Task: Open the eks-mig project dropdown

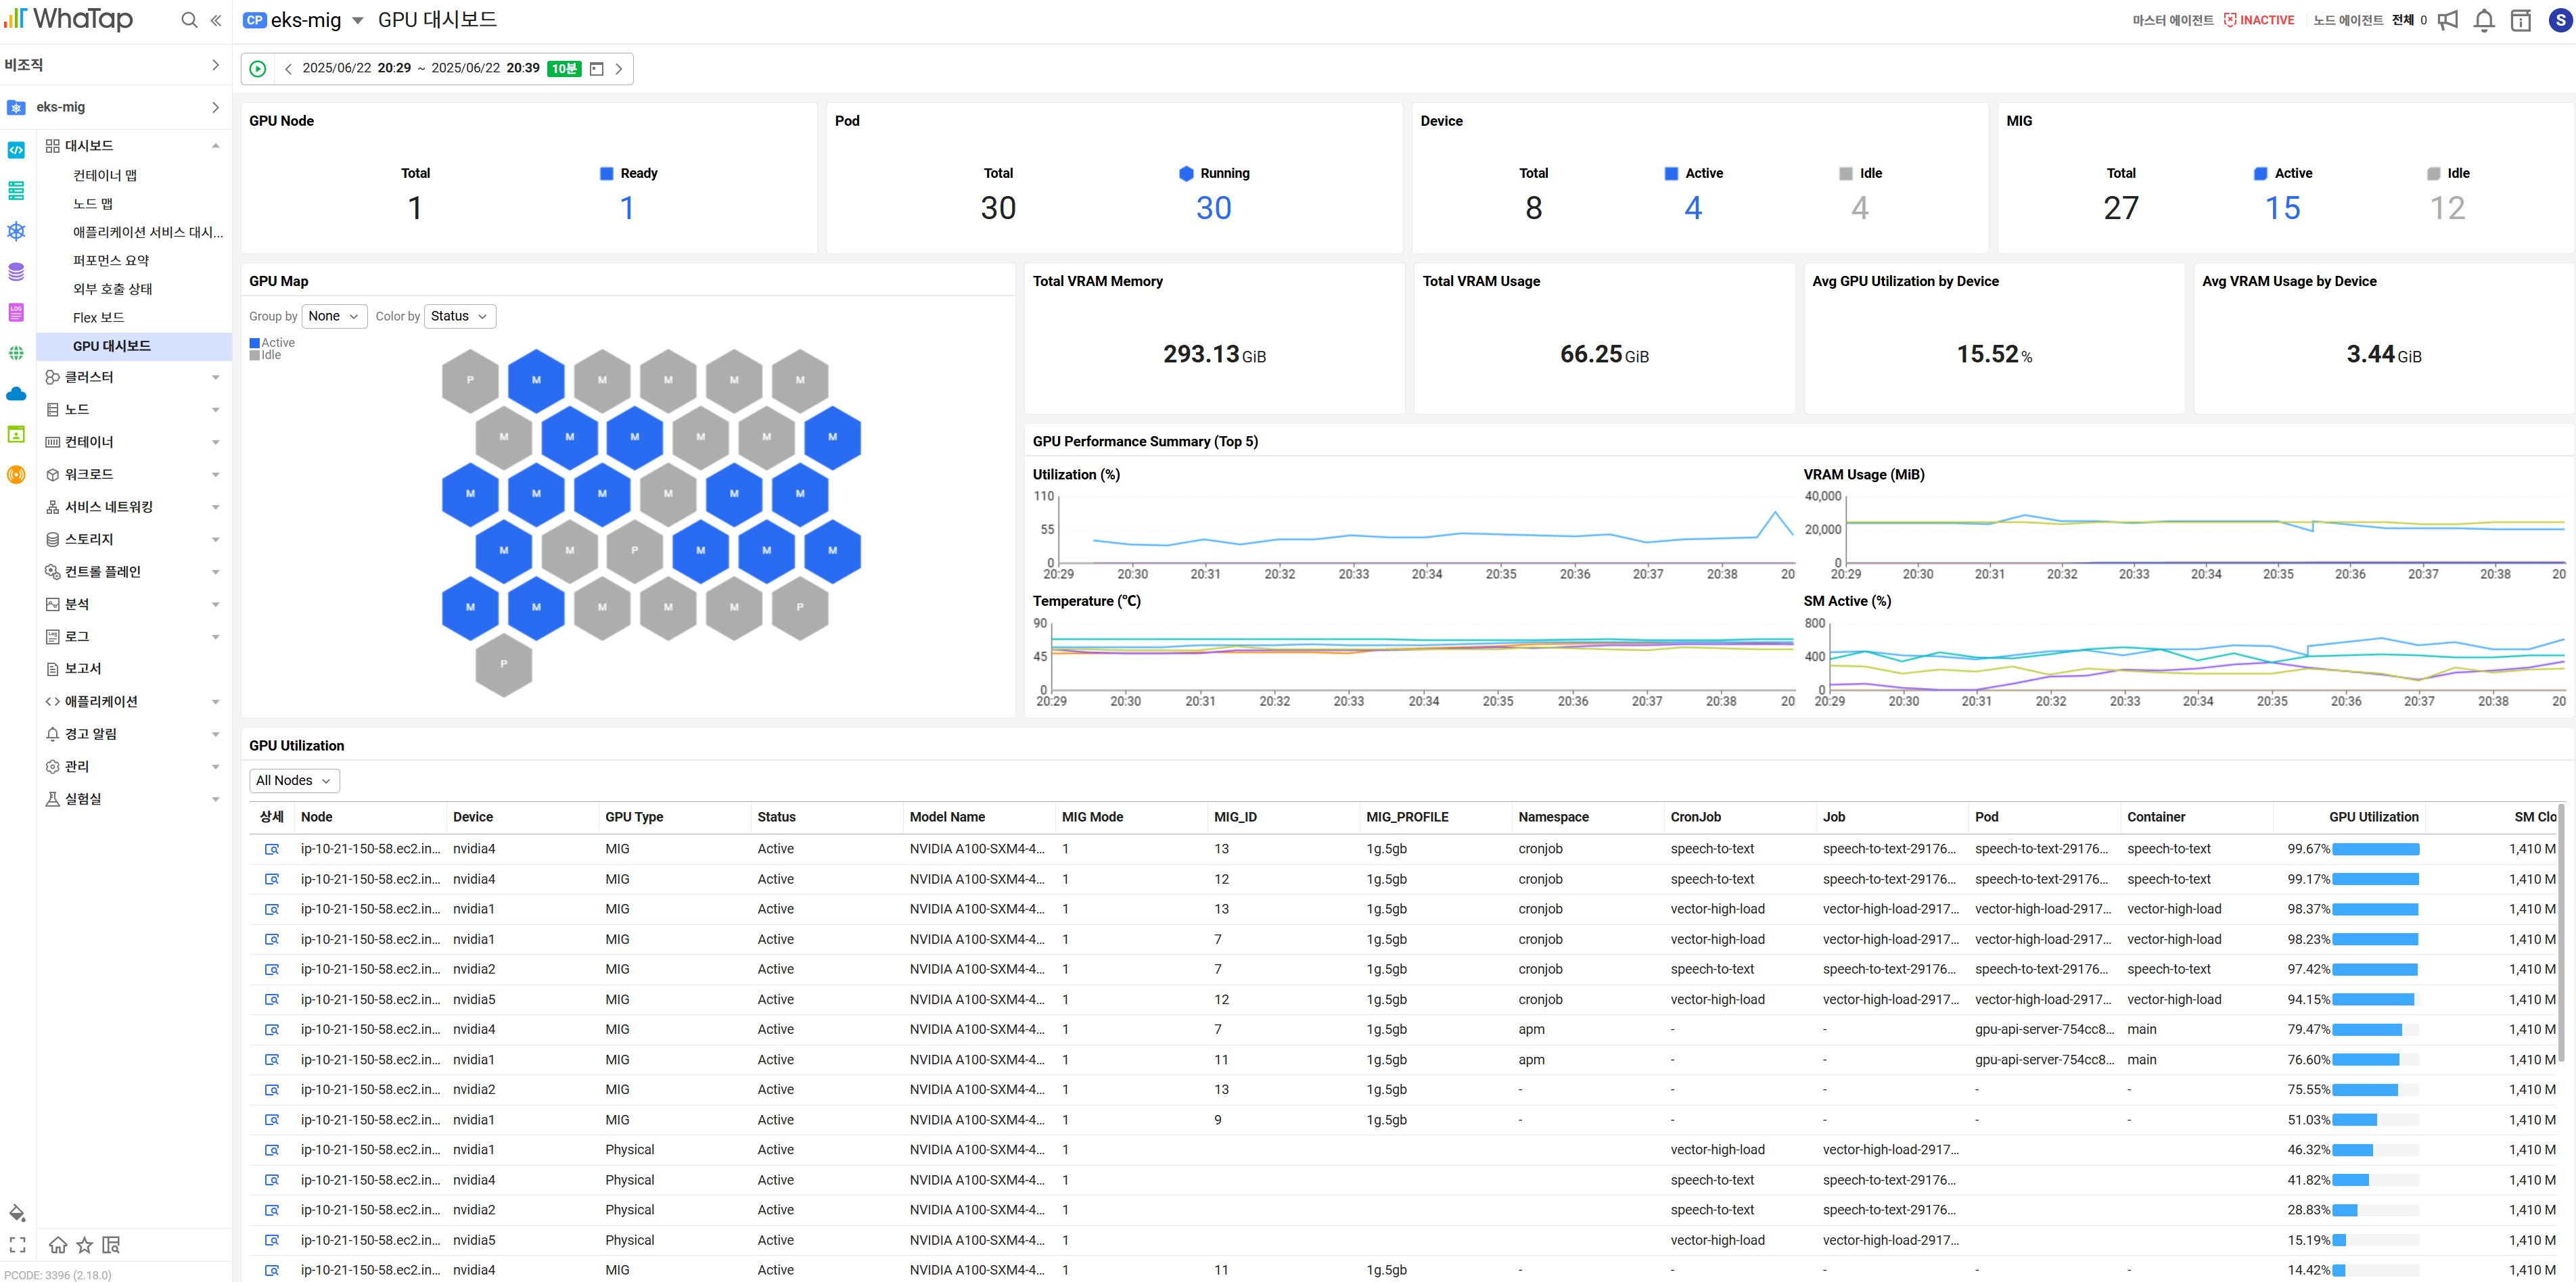Action: (x=357, y=20)
